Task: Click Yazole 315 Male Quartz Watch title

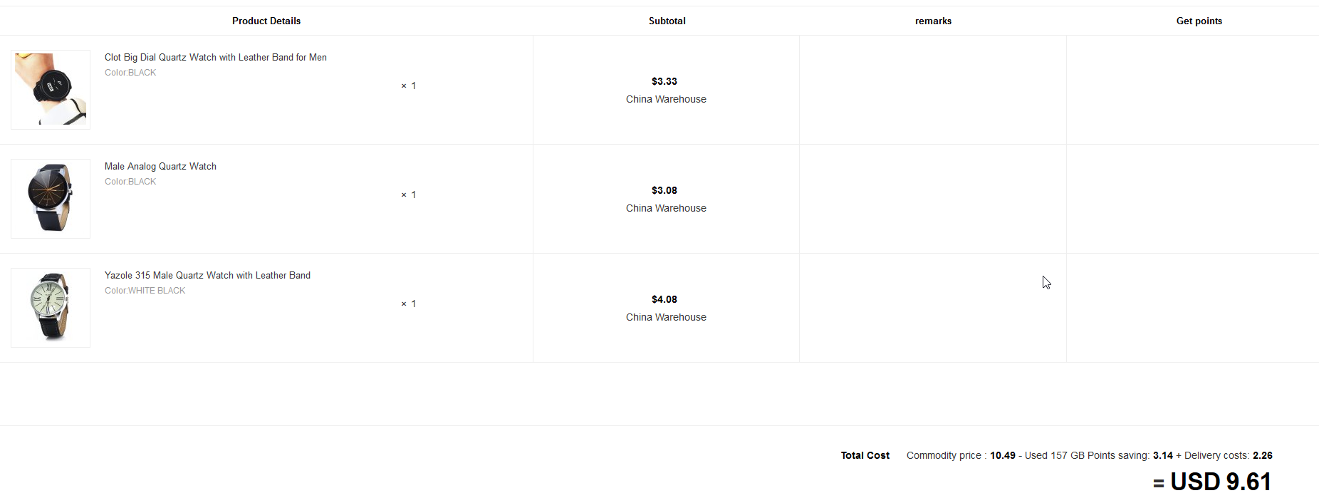Action: pyautogui.click(x=207, y=276)
